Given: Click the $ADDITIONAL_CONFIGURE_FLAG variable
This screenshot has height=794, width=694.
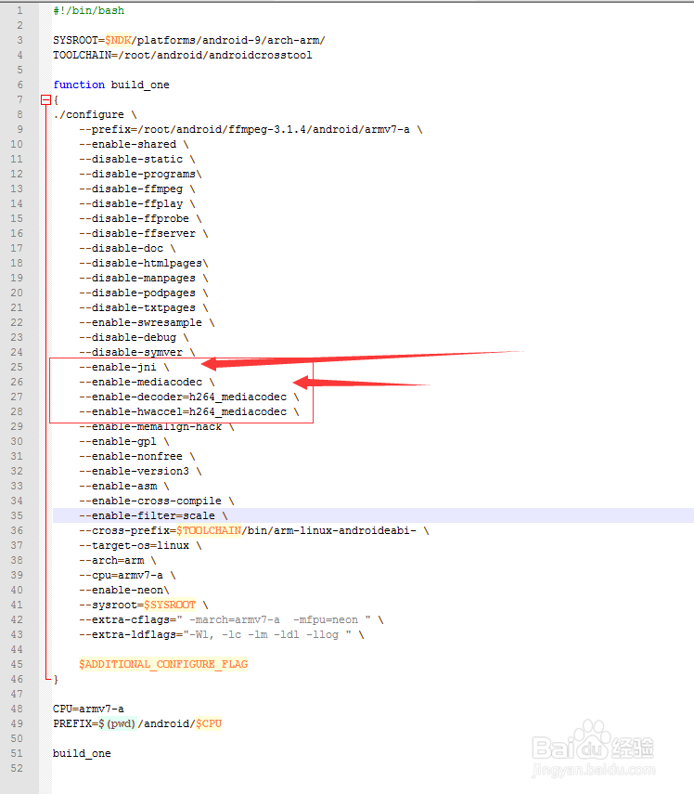Looking at the screenshot, I should tap(163, 664).
